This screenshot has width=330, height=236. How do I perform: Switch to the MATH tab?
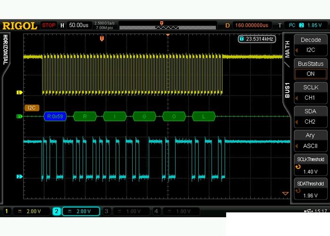tap(287, 49)
